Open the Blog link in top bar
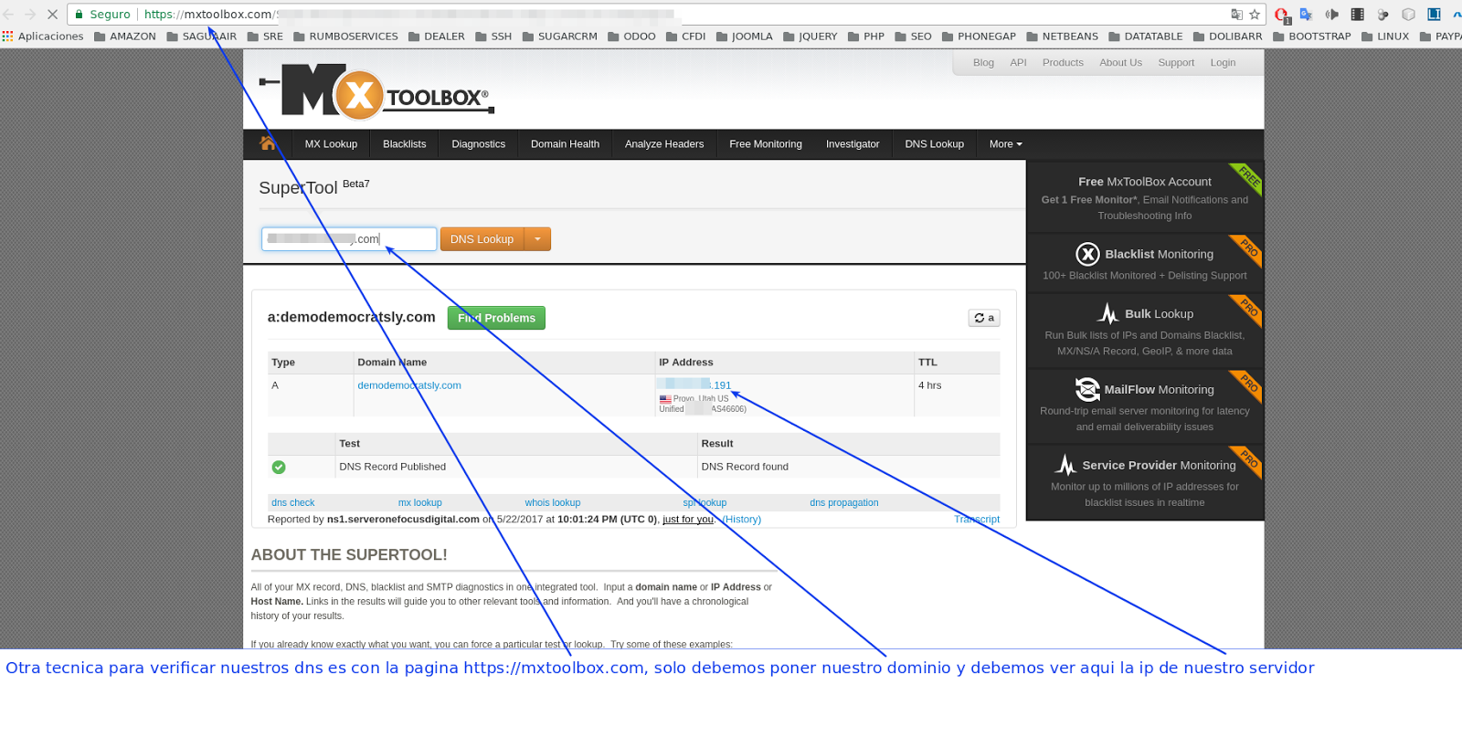Image resolution: width=1462 pixels, height=737 pixels. (x=983, y=63)
